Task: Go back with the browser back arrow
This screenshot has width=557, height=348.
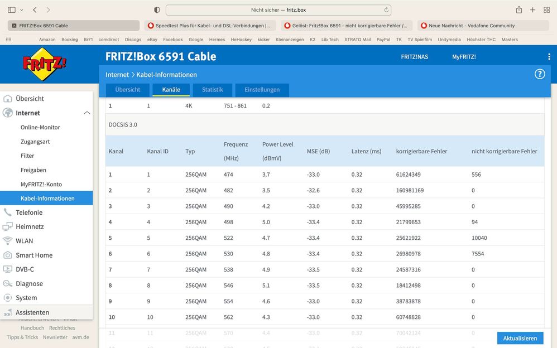Action: 35,10
